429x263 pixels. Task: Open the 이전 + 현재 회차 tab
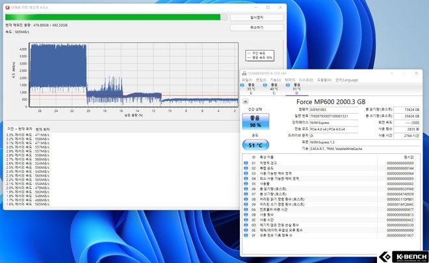click(19, 129)
